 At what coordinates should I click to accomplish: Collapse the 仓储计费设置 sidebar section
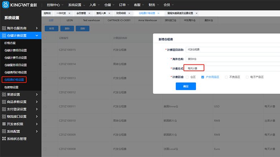tap(37, 35)
